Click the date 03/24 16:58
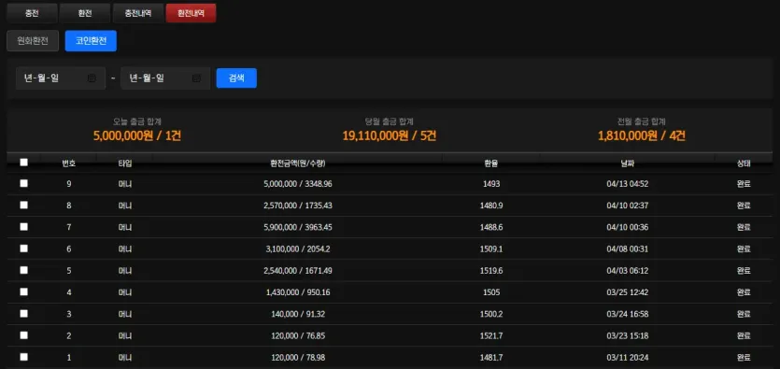The image size is (780, 369). click(x=628, y=314)
